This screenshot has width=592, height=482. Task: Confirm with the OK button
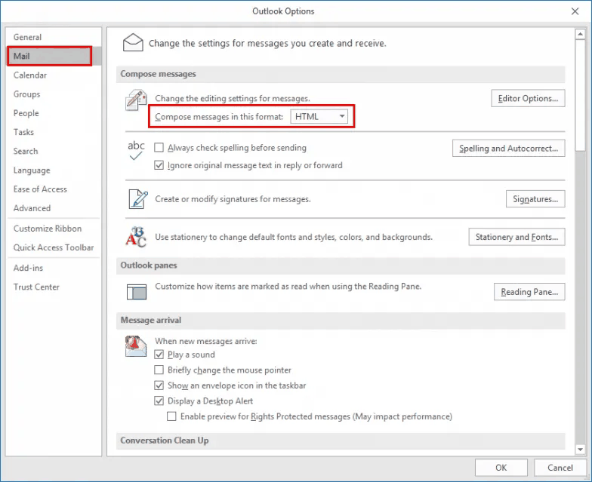click(x=501, y=468)
